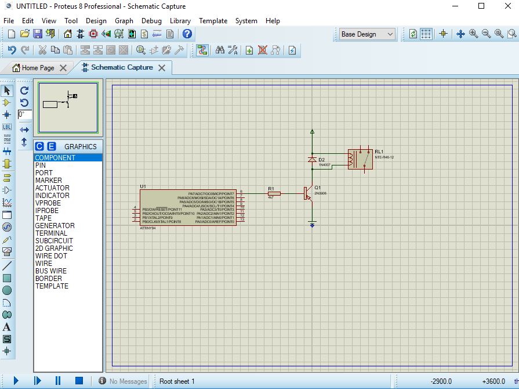Select the Wire label mode tool

[7, 127]
